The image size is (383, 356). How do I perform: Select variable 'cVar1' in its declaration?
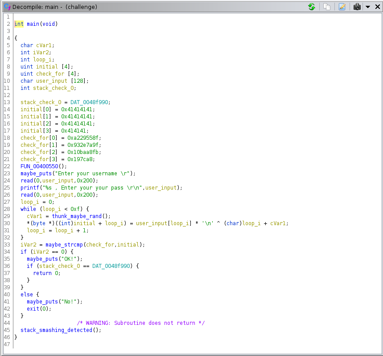[44, 45]
